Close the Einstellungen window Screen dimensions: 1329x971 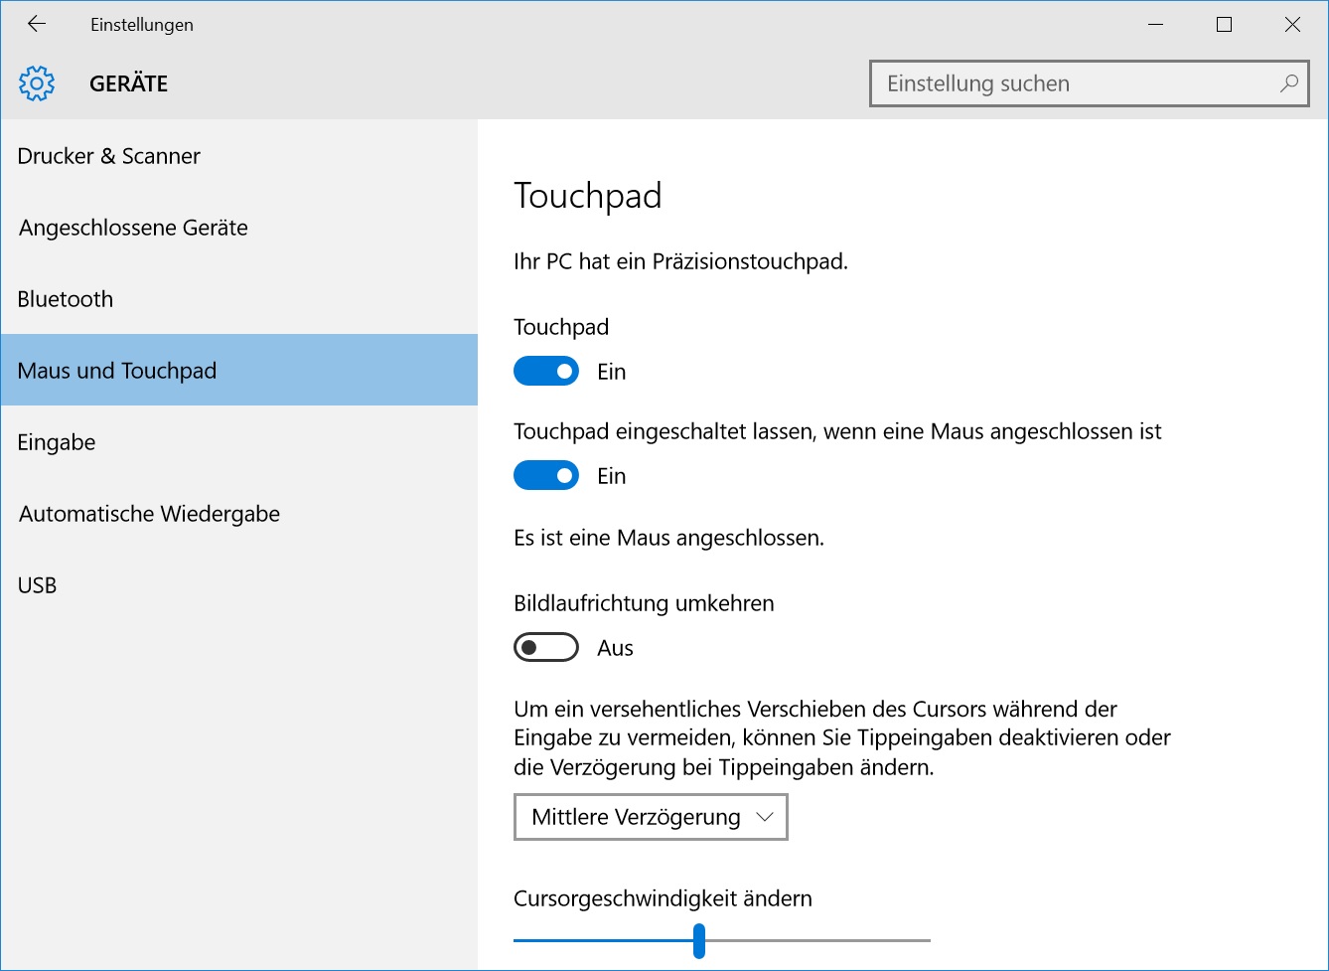pos(1292,24)
